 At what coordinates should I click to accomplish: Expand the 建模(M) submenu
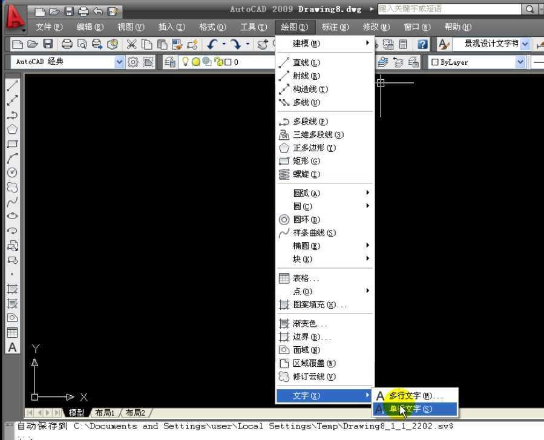325,44
